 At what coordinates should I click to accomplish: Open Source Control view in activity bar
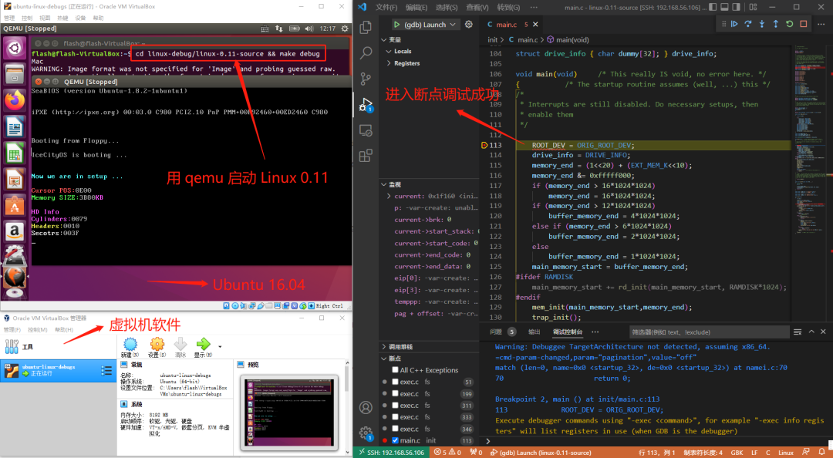[366, 79]
